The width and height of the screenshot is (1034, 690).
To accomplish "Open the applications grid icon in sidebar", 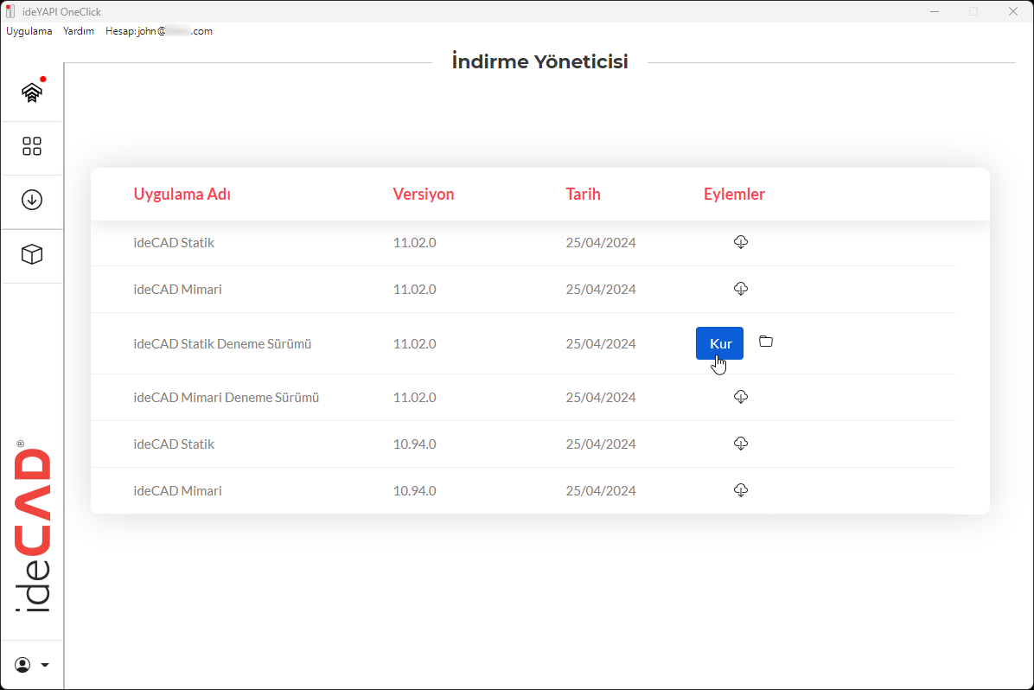I will [32, 146].
